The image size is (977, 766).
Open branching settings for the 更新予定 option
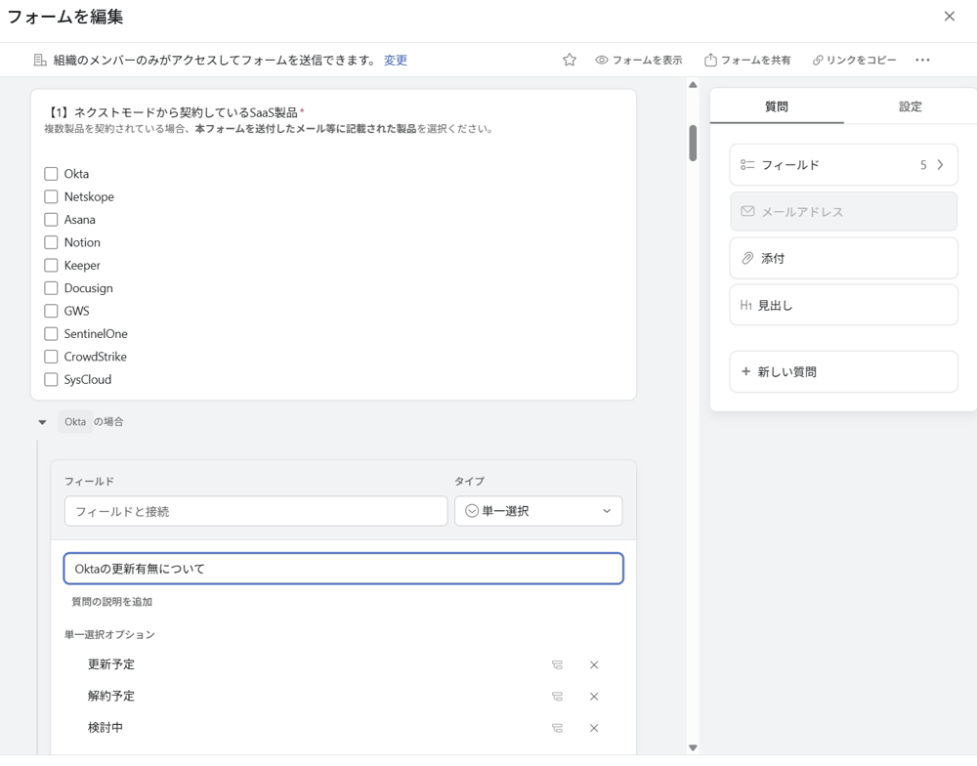tap(557, 664)
